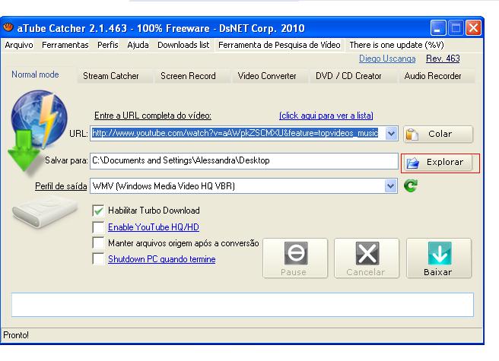Screen dimensions: 499x361
Task: Click the green refresh icon beside output profile
Action: pos(411,185)
